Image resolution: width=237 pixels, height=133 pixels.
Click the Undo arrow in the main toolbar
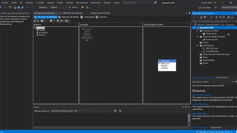[27, 7]
